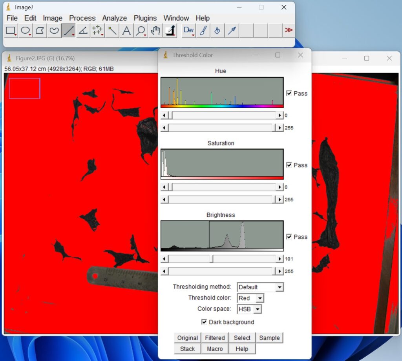
Task: Select the Freehand selection tool
Action: pyautogui.click(x=54, y=31)
